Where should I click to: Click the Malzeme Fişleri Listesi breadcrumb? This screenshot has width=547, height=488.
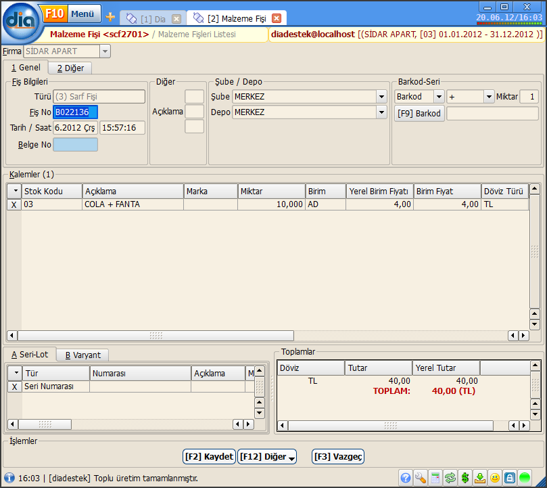click(x=197, y=35)
